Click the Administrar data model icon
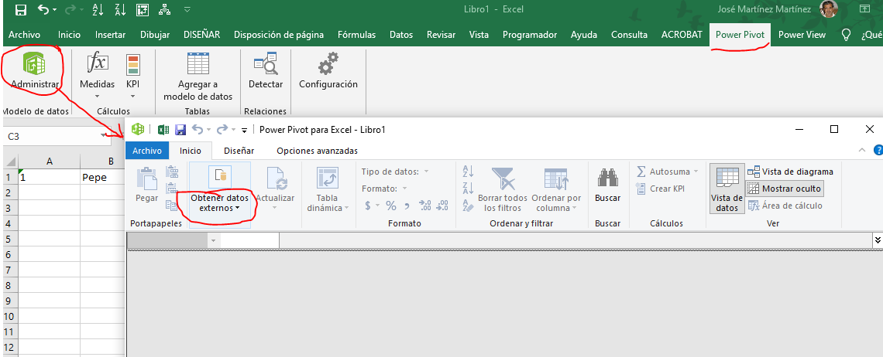Viewport: 883px width, 357px height. coord(34,63)
